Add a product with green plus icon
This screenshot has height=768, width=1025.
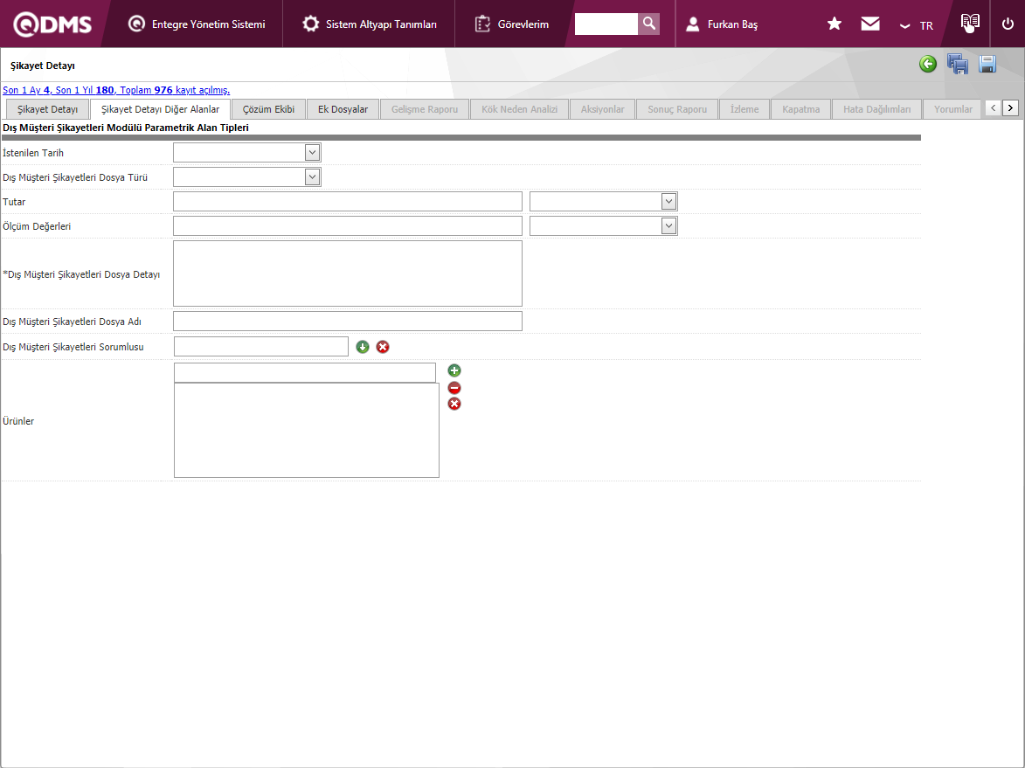[454, 371]
